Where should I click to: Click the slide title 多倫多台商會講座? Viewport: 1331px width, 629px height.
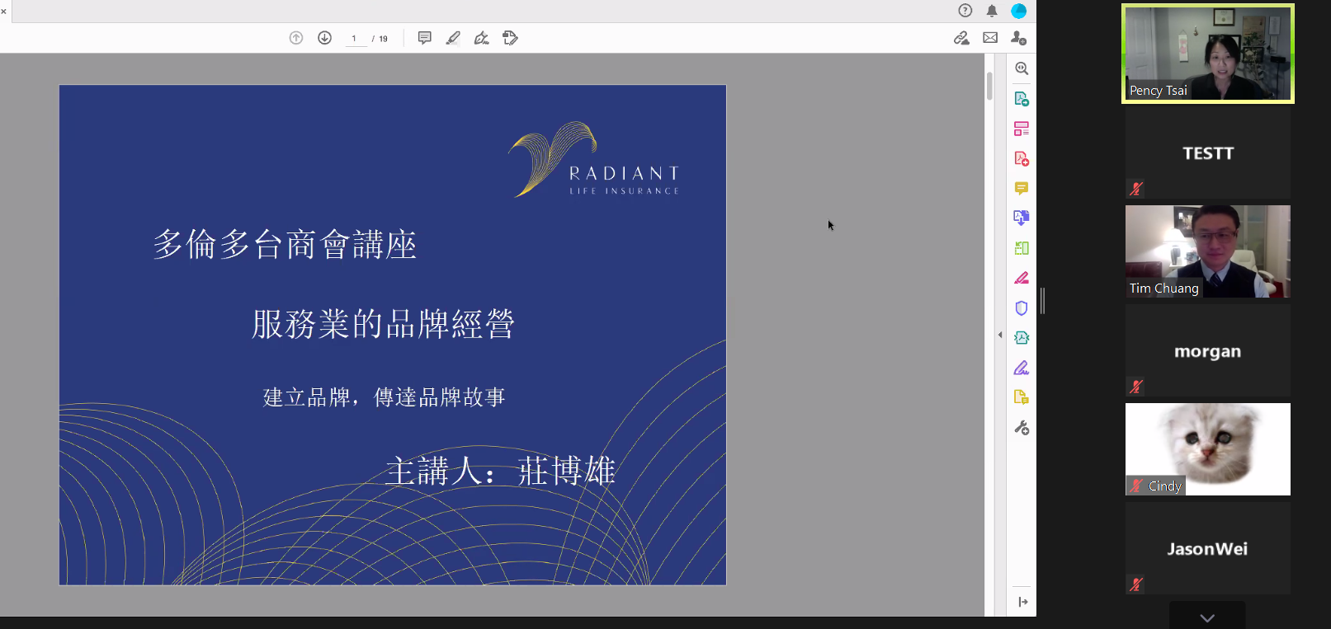pyautogui.click(x=285, y=245)
